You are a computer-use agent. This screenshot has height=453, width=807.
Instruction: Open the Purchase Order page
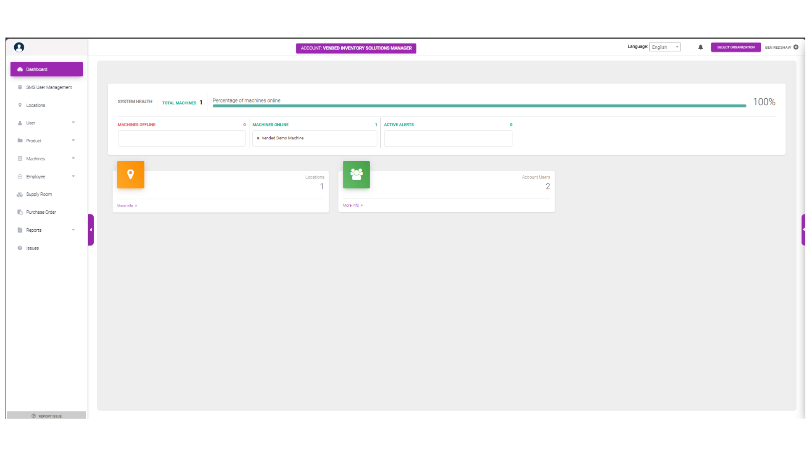pos(47,212)
